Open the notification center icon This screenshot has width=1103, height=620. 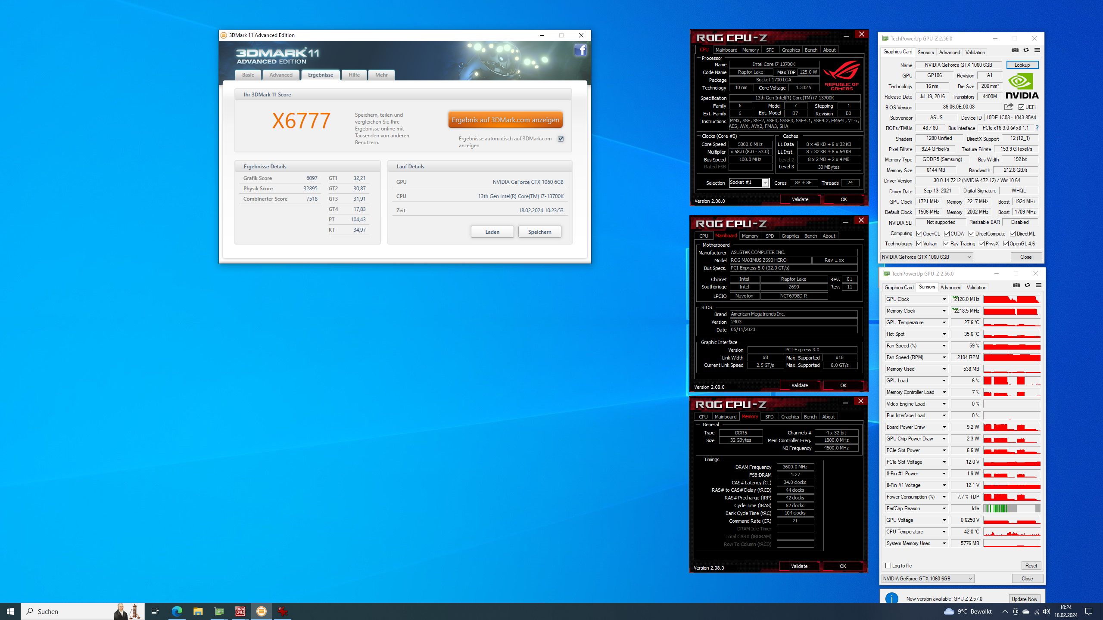click(1089, 611)
